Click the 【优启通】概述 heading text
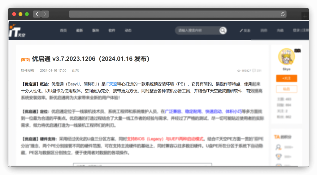Viewport: 317px width, 175px height. point(35,84)
